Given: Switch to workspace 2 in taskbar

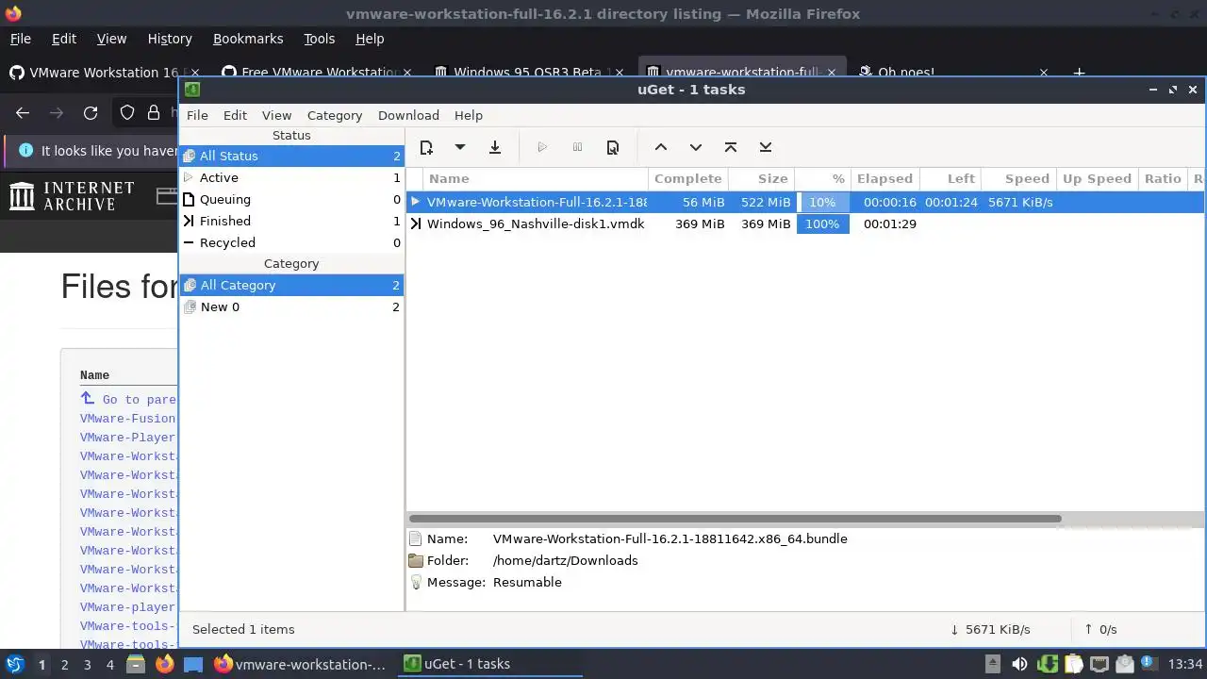Looking at the screenshot, I should pos(64,665).
